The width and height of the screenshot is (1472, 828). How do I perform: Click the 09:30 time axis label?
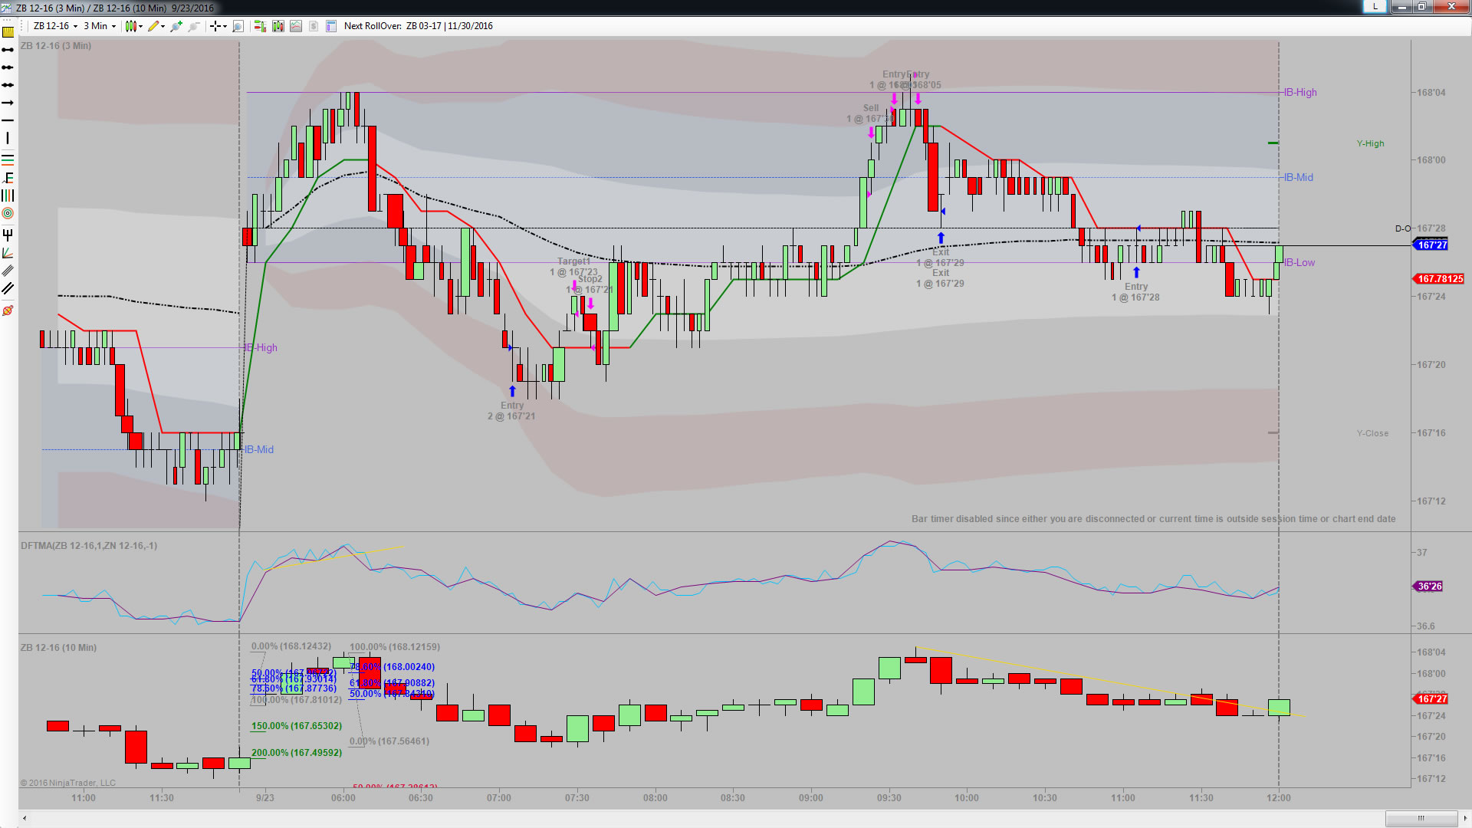(889, 798)
